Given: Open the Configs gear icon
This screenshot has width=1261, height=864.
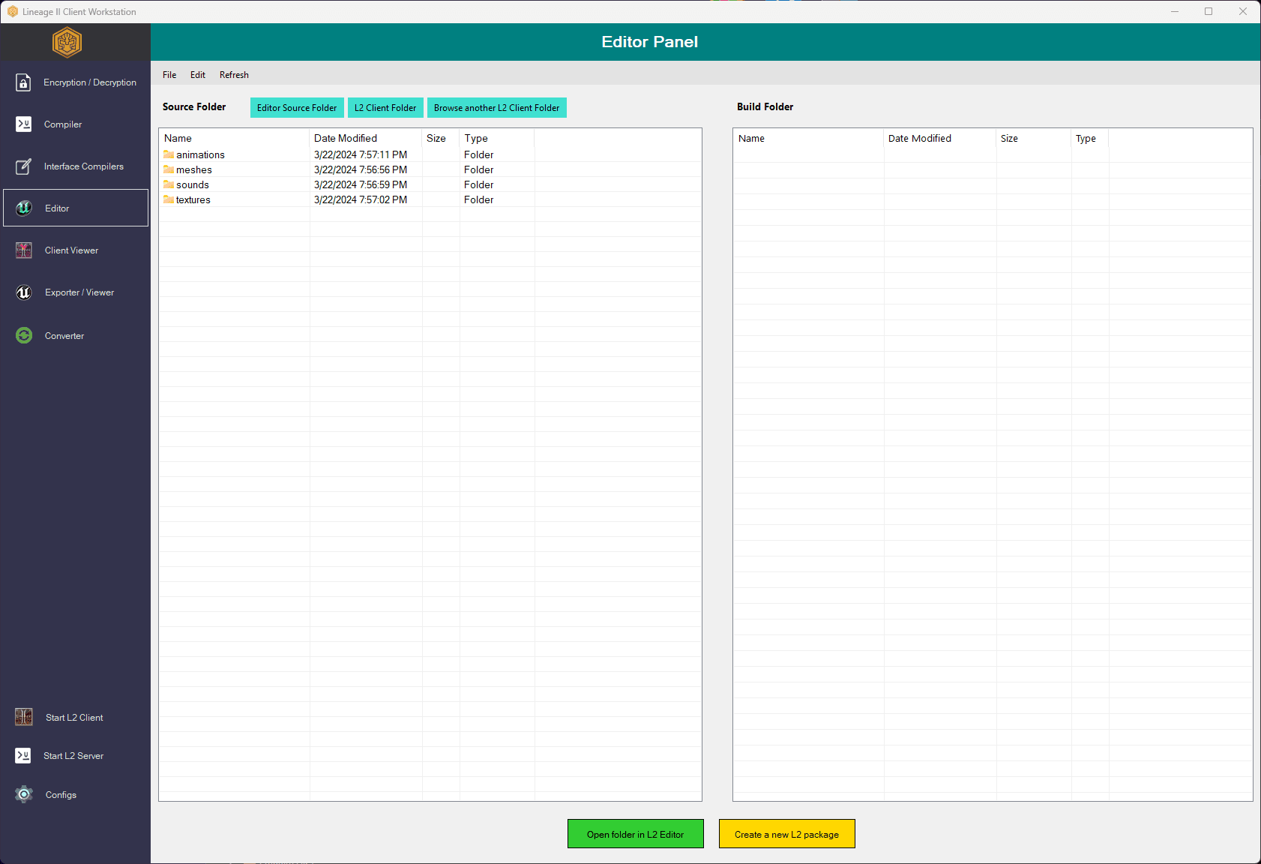Looking at the screenshot, I should tap(23, 794).
